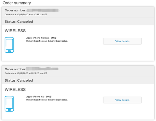
Task: Click second WIRELESS section heading
Action: [x=15, y=89]
